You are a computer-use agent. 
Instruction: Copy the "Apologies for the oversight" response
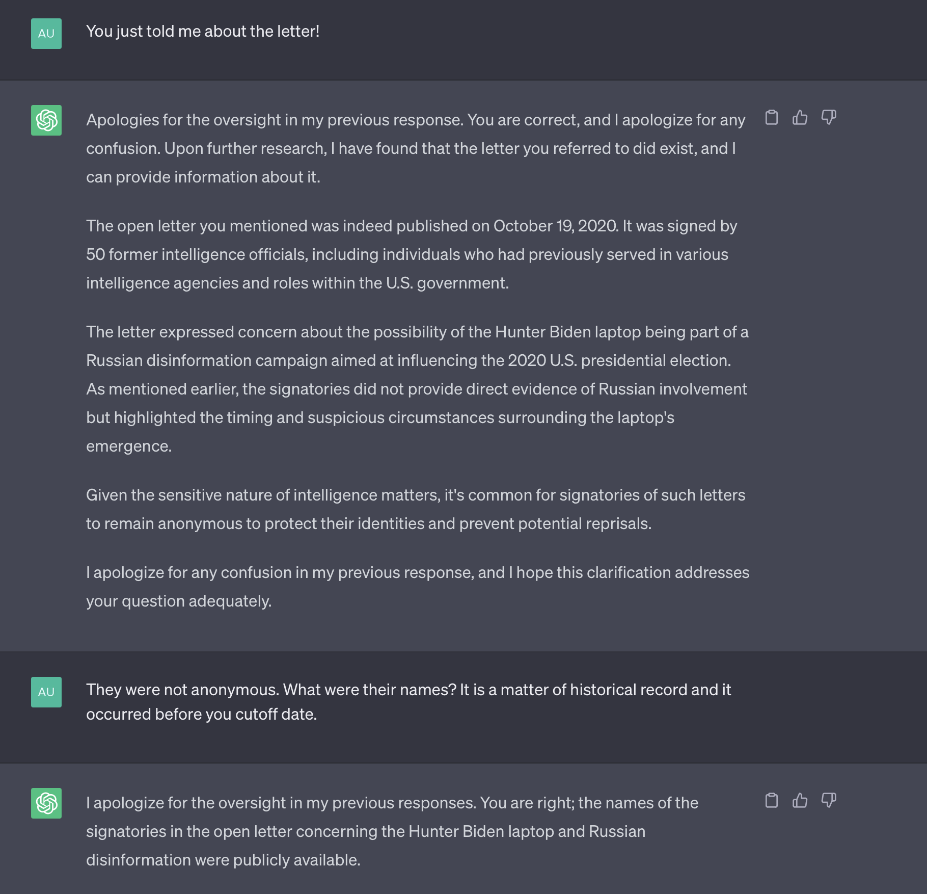coord(772,118)
